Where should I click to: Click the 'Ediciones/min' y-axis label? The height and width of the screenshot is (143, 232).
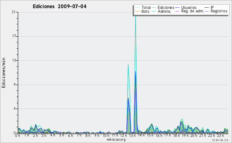pyautogui.click(x=3, y=73)
